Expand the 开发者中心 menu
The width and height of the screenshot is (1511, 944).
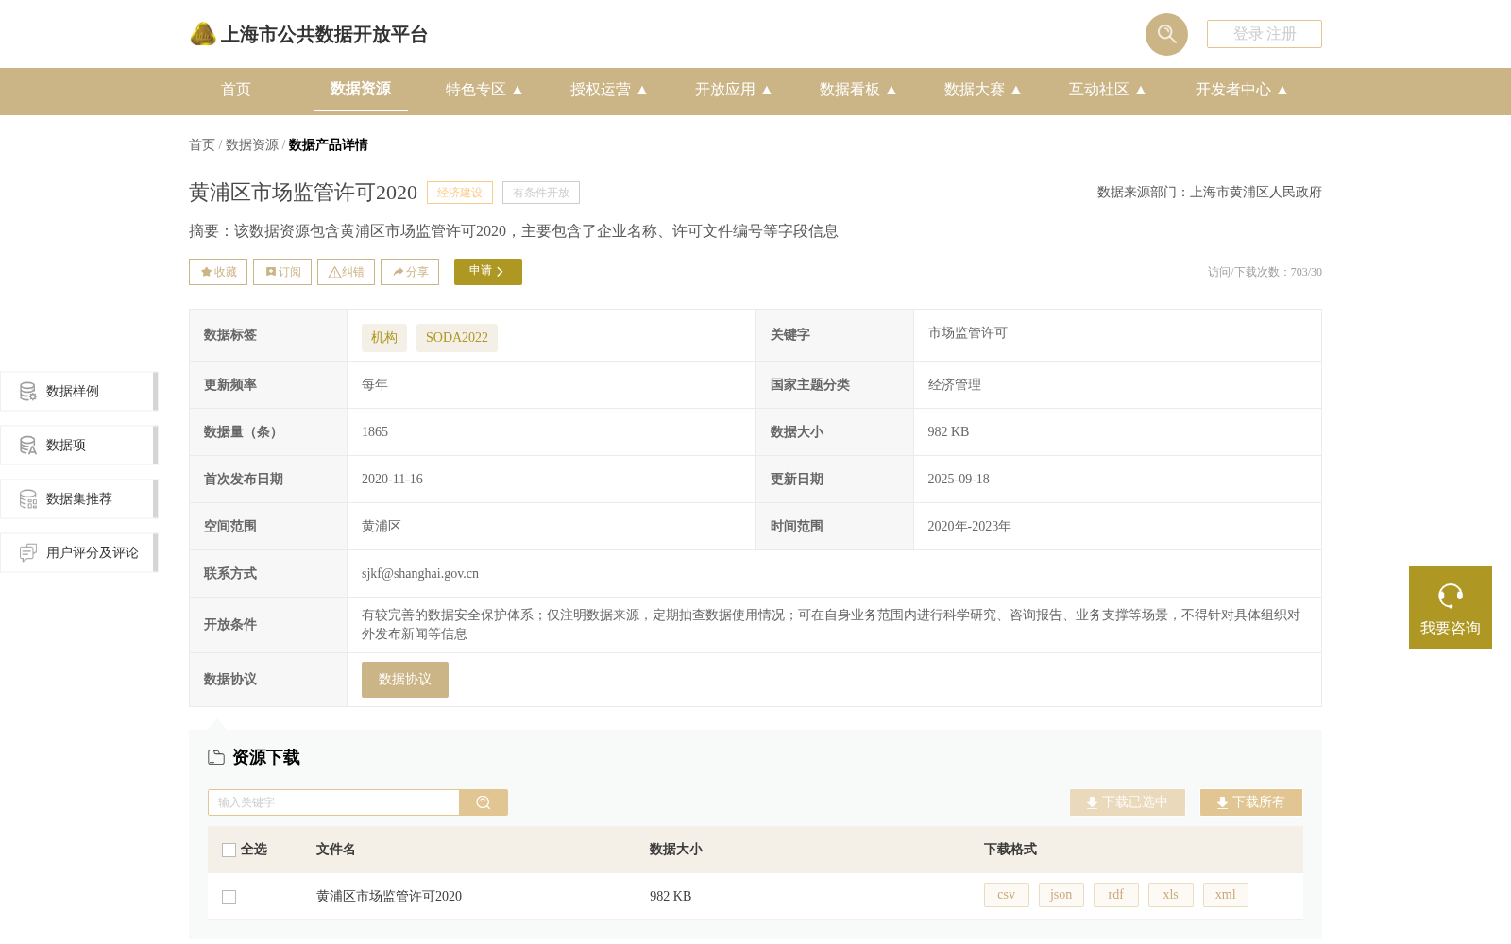pos(1242,90)
